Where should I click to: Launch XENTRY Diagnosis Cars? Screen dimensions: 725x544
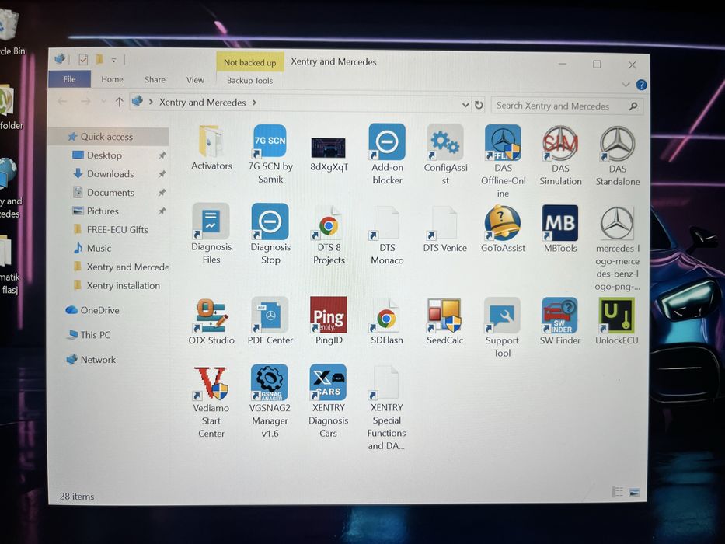pyautogui.click(x=328, y=402)
